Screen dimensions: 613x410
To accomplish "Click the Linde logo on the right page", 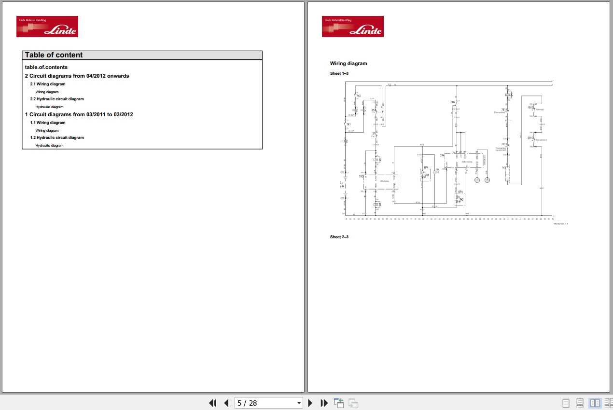I will [353, 27].
